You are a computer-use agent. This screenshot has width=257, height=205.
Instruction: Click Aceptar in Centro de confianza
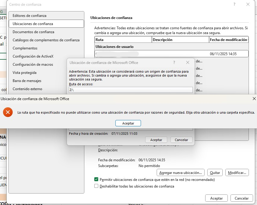click(x=216, y=198)
